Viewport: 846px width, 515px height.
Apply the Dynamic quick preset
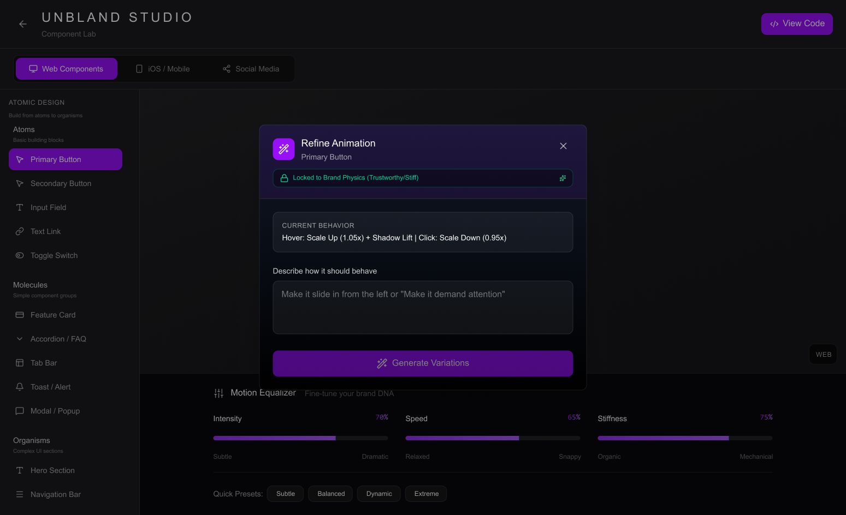379,494
